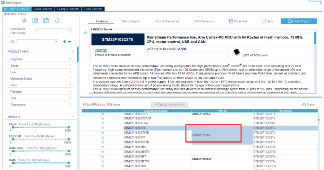Export the MCUs list
This screenshot has width=324, height=170.
(x=308, y=105)
